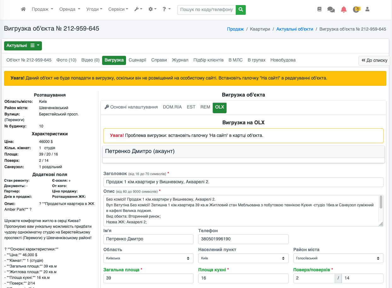Follow the Актуальні об'єкти breadcrumb link
This screenshot has height=288, width=392.
click(295, 29)
